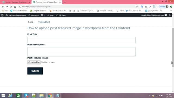Click the Choose File button

(x=34, y=62)
